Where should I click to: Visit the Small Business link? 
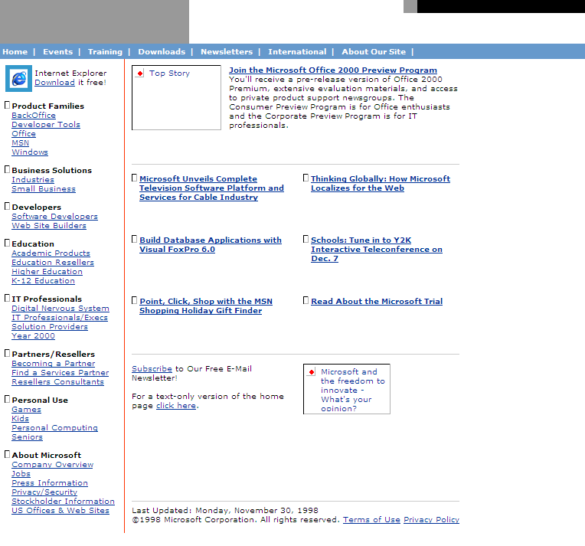(x=44, y=189)
